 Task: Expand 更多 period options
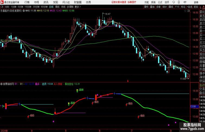pyautogui.click(x=78, y=7)
